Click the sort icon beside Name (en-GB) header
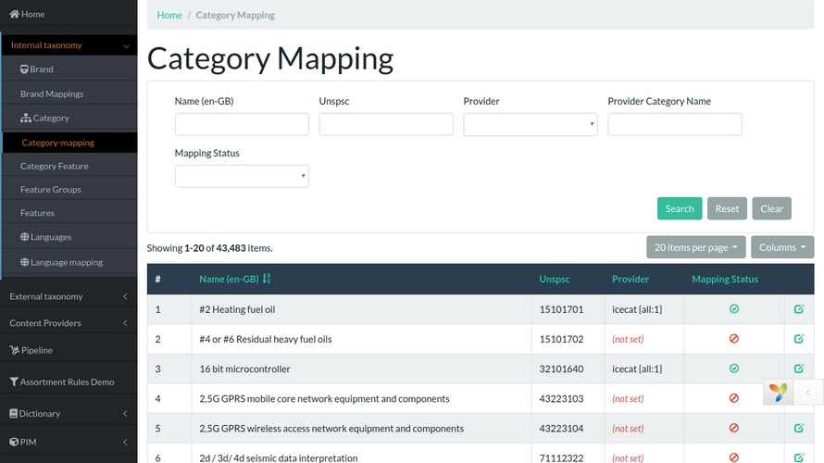 click(267, 279)
